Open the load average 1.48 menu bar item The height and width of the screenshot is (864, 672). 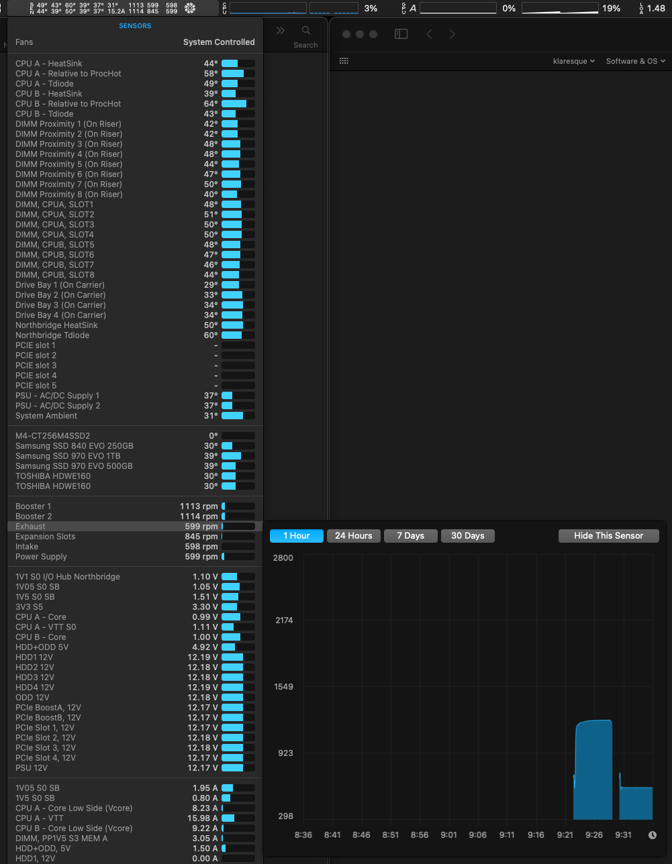(x=653, y=8)
